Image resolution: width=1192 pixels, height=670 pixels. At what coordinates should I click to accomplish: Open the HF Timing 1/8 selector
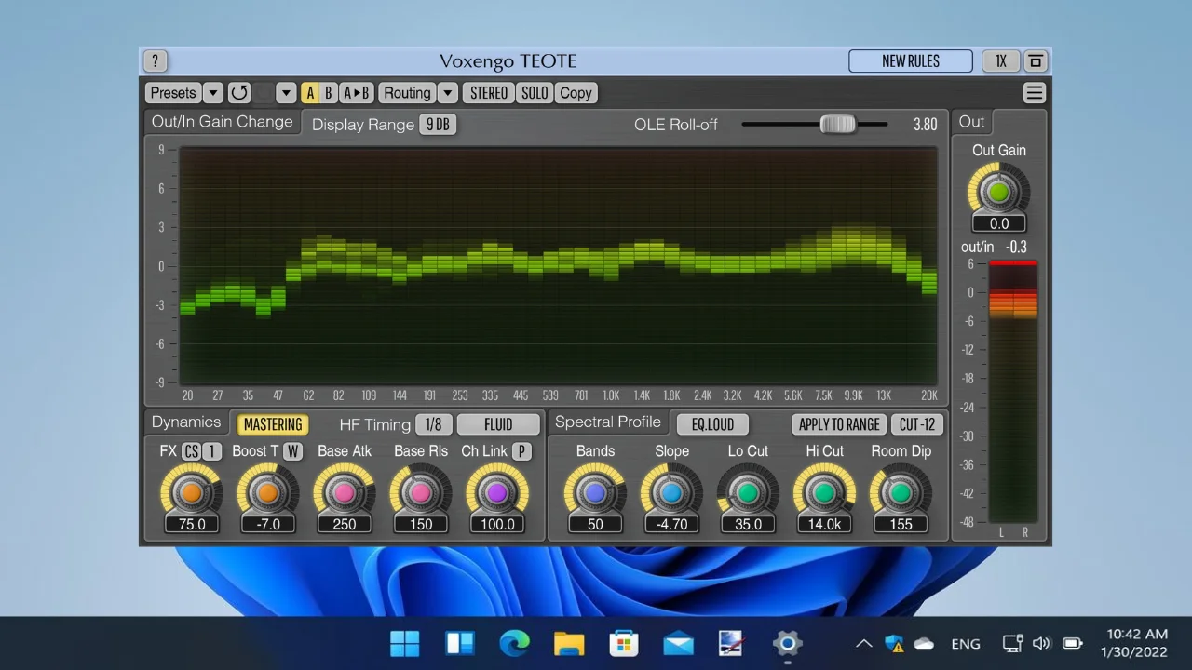coord(433,424)
